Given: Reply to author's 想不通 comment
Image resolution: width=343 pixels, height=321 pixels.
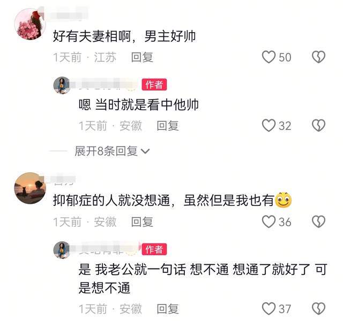Looking at the screenshot, I should pyautogui.click(x=168, y=309).
